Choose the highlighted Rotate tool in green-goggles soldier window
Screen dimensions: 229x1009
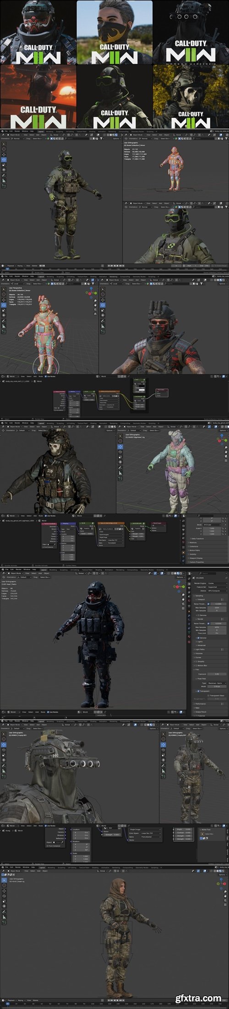click(x=4, y=159)
